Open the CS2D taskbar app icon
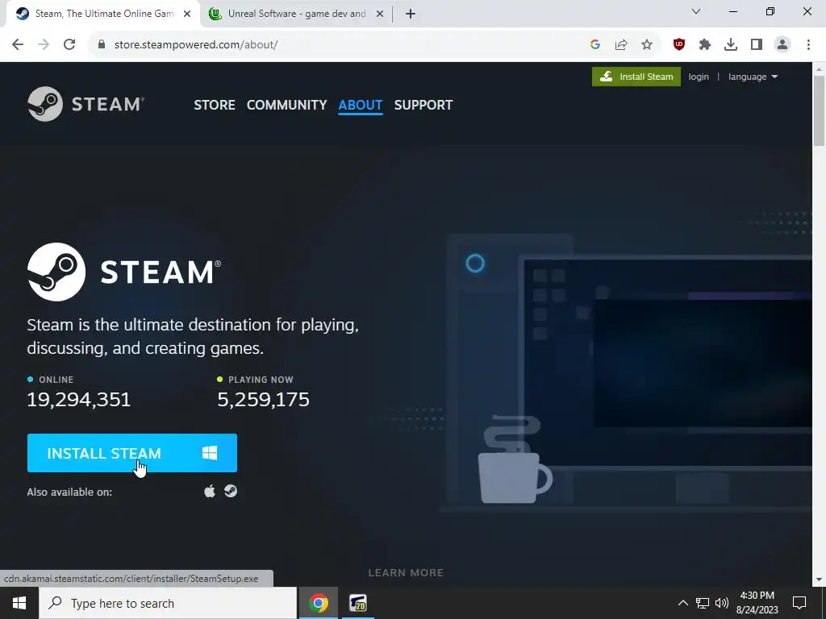 (x=357, y=603)
